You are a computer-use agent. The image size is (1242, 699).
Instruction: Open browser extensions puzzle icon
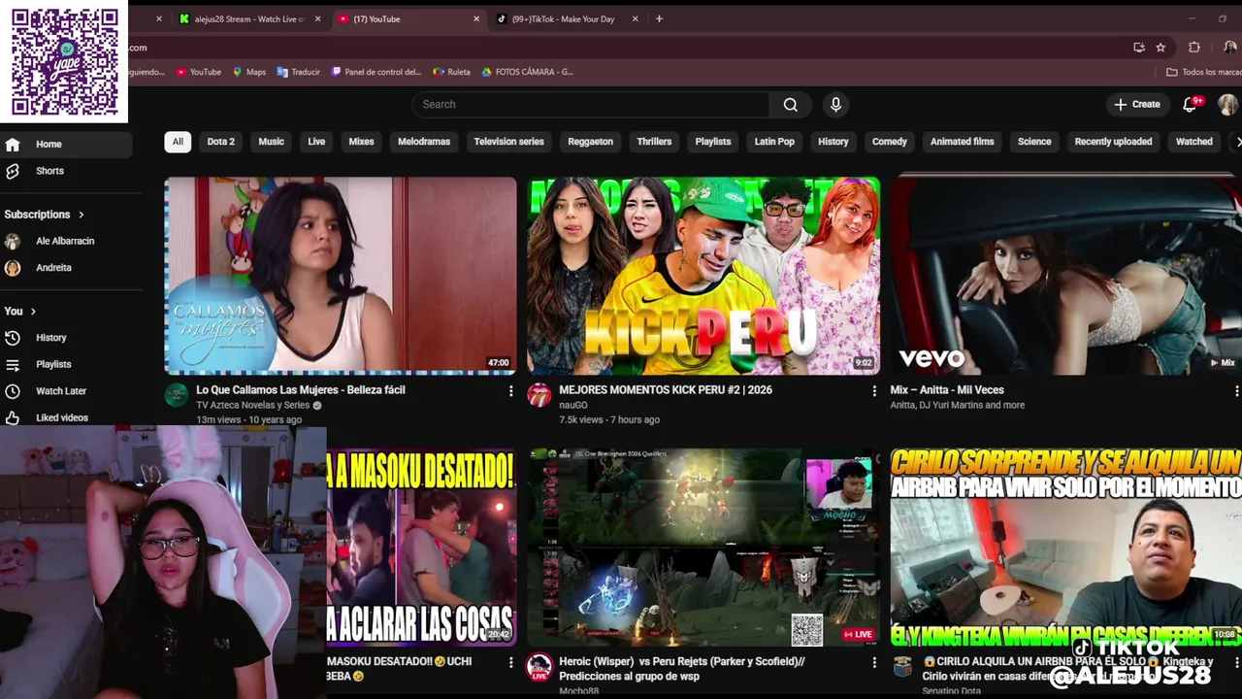tap(1194, 48)
